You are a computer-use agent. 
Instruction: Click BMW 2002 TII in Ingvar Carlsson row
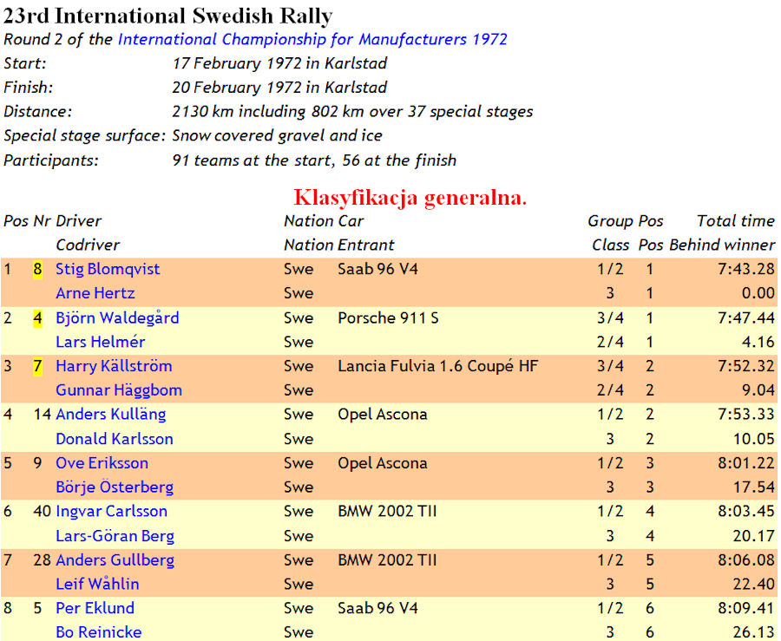(387, 512)
